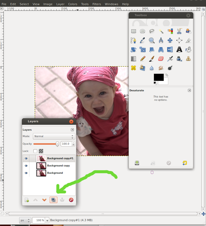Click the black foreground color swatch
The width and height of the screenshot is (206, 226).
pos(158,77)
